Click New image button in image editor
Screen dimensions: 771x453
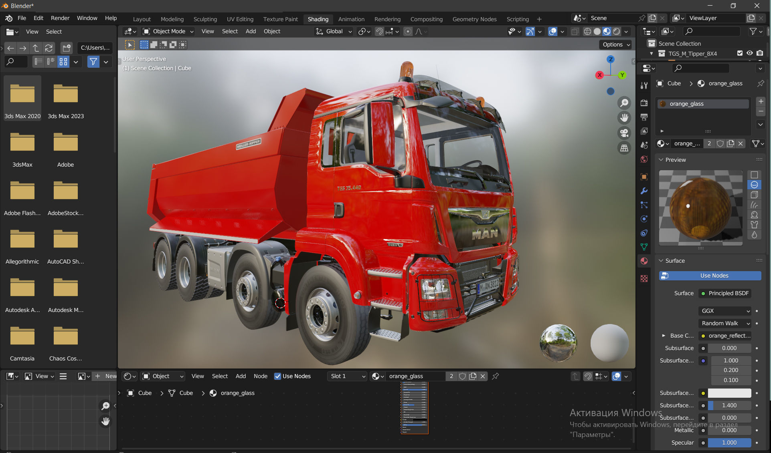(105, 376)
